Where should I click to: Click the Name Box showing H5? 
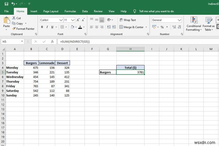coord(12,42)
